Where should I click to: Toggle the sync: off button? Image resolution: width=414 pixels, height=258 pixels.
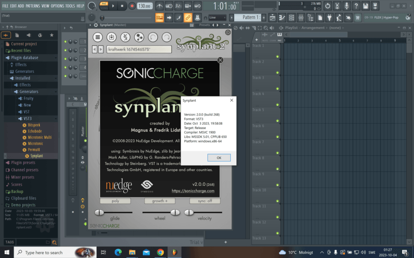pyautogui.click(x=205, y=201)
